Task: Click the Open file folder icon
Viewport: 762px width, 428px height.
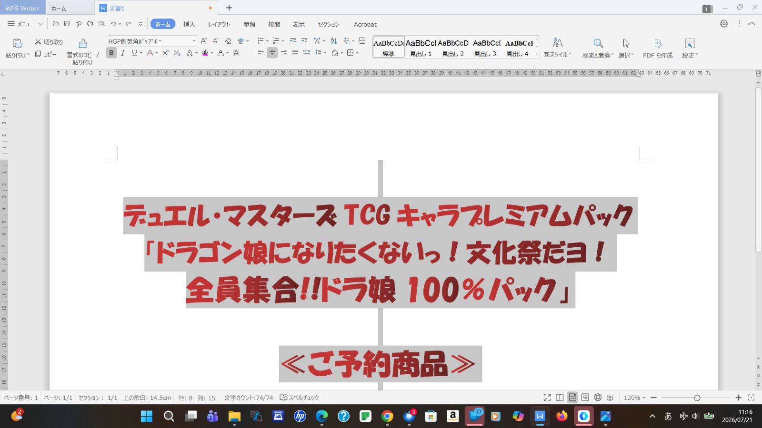Action: (56, 24)
